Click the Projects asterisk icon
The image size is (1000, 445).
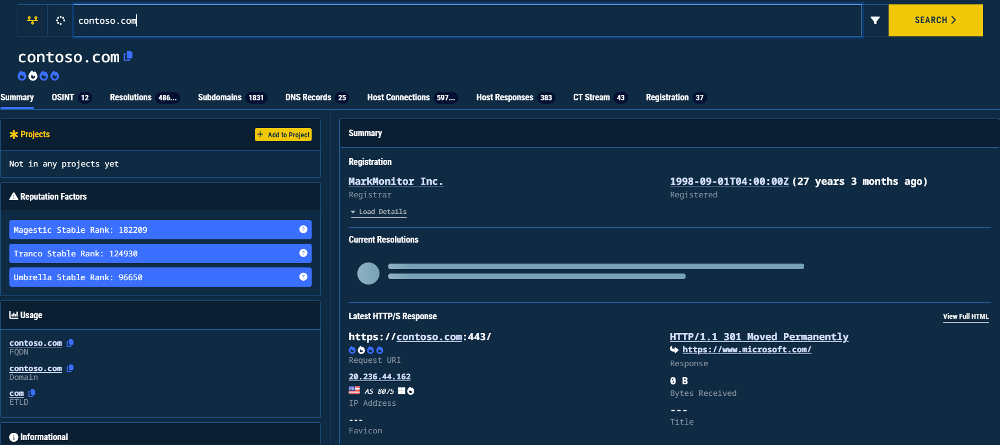(14, 135)
